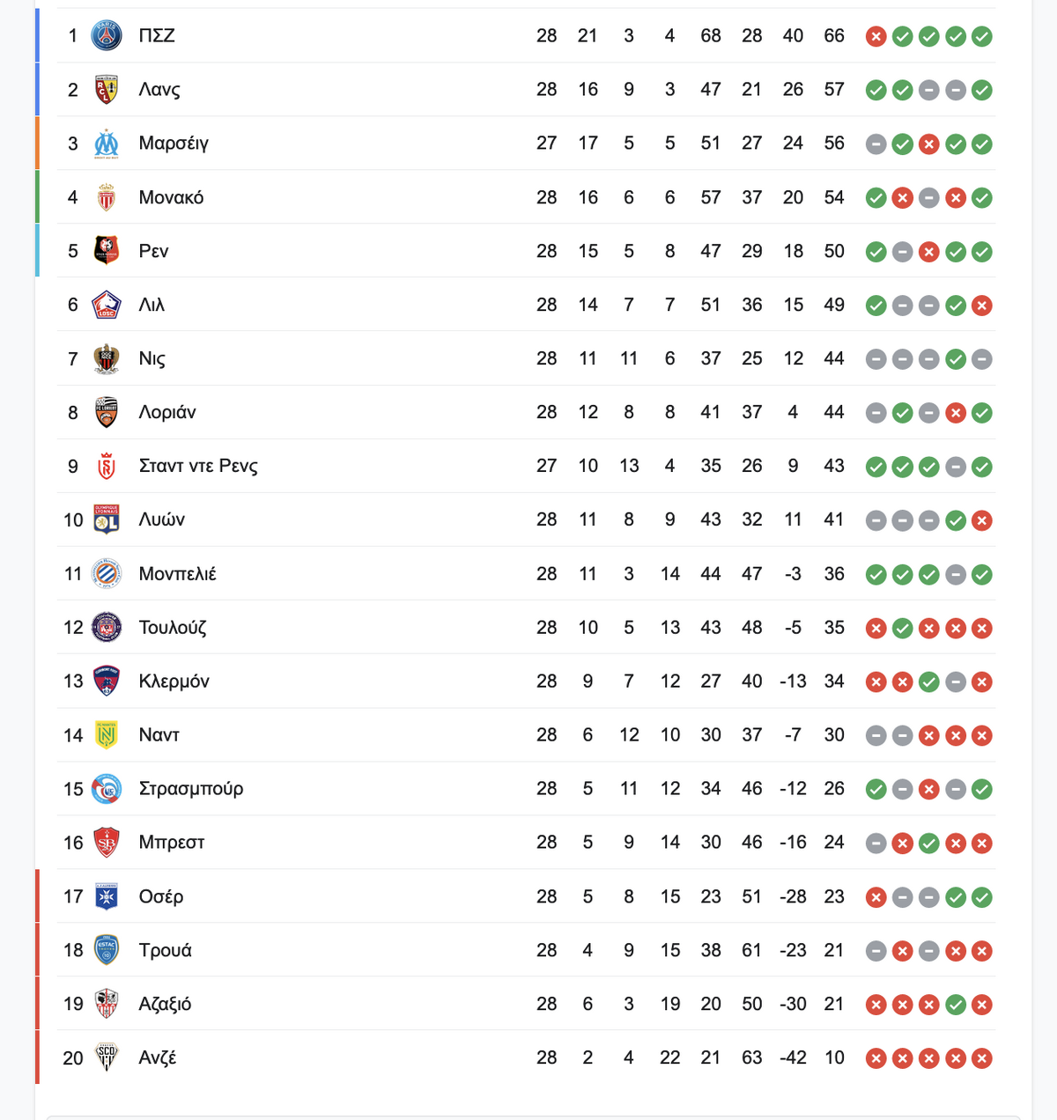This screenshot has width=1057, height=1120.
Task: Open the Μαρσέιγ crest icon
Action: click(107, 144)
